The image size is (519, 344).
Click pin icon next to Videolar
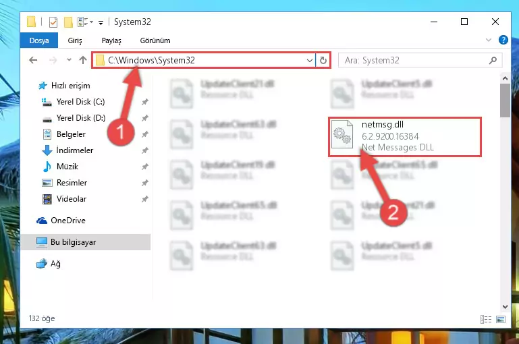pyautogui.click(x=144, y=199)
